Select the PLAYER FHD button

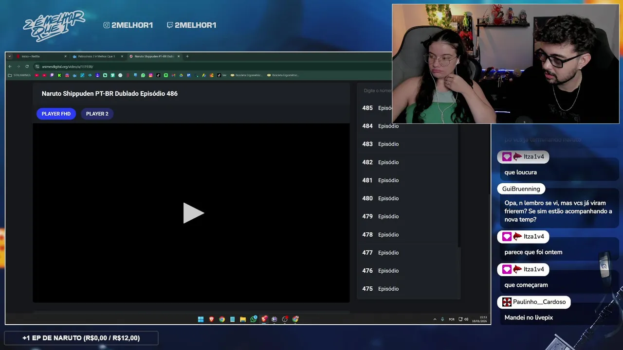[x=56, y=114]
